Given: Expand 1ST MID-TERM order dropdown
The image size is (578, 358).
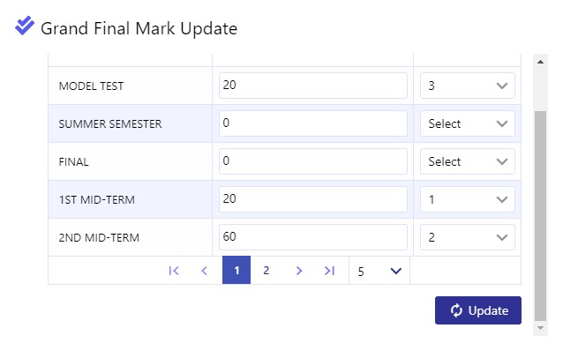Looking at the screenshot, I should point(468,199).
